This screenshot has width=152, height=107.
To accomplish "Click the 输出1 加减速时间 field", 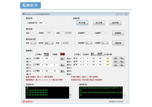I will [x=100, y=62].
